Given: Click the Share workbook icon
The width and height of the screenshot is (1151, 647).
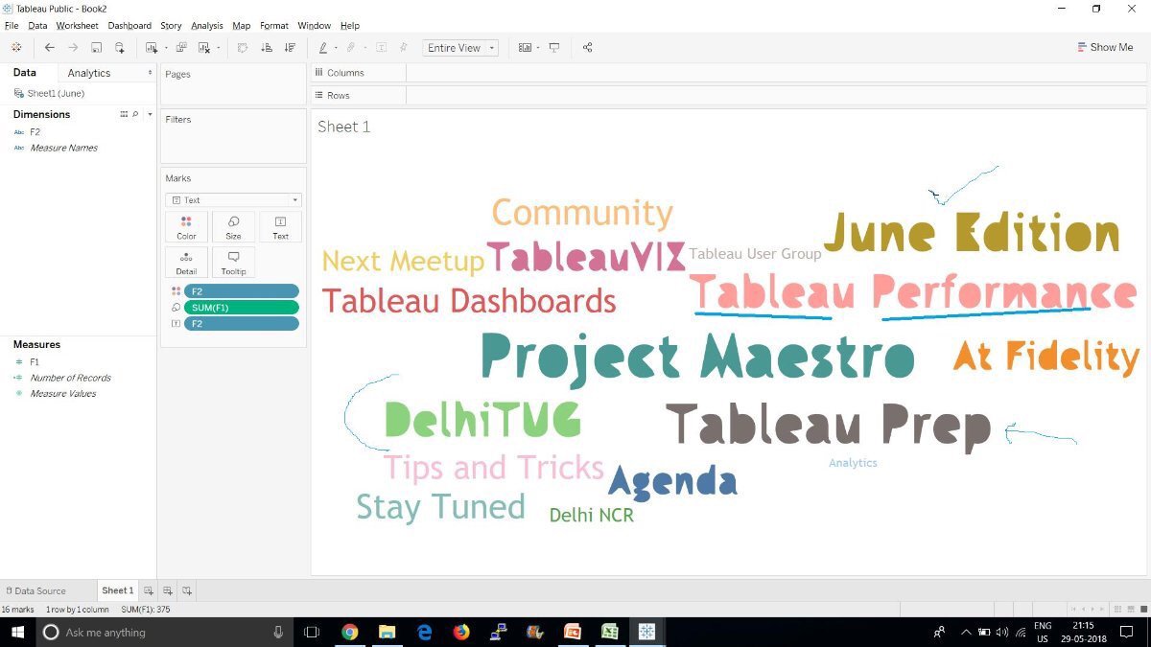Looking at the screenshot, I should [x=588, y=47].
